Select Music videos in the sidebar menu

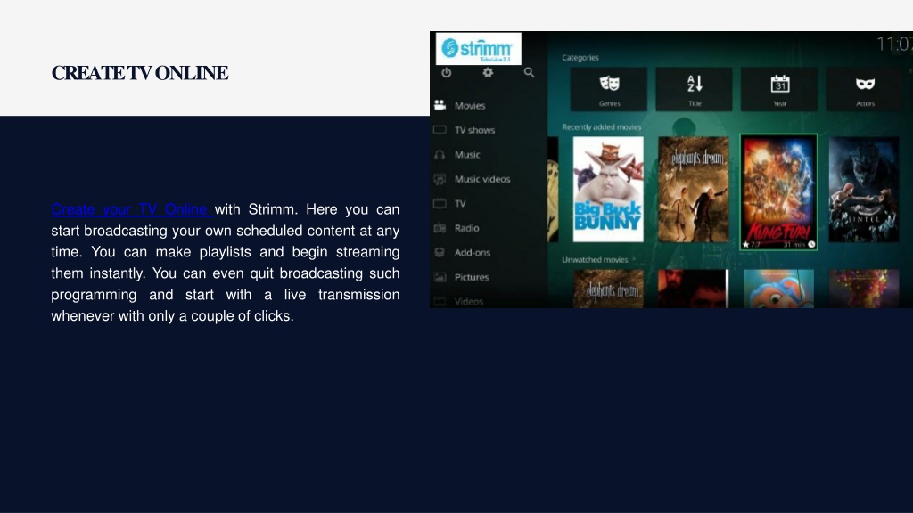[482, 179]
